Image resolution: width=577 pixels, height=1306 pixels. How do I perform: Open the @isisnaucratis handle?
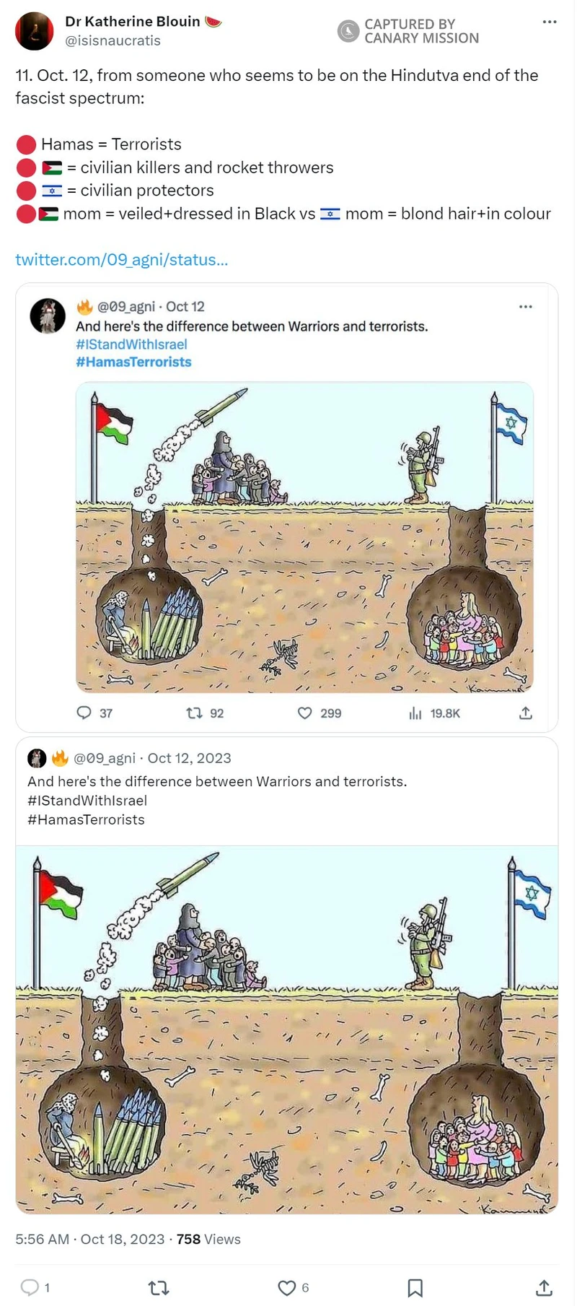113,40
